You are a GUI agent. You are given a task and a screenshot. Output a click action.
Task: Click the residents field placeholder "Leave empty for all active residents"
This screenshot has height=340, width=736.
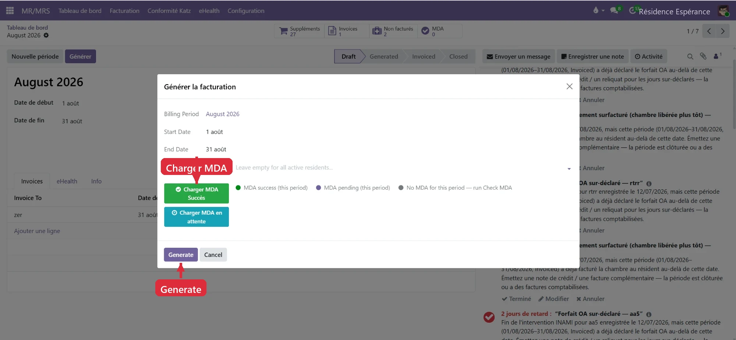pos(284,168)
